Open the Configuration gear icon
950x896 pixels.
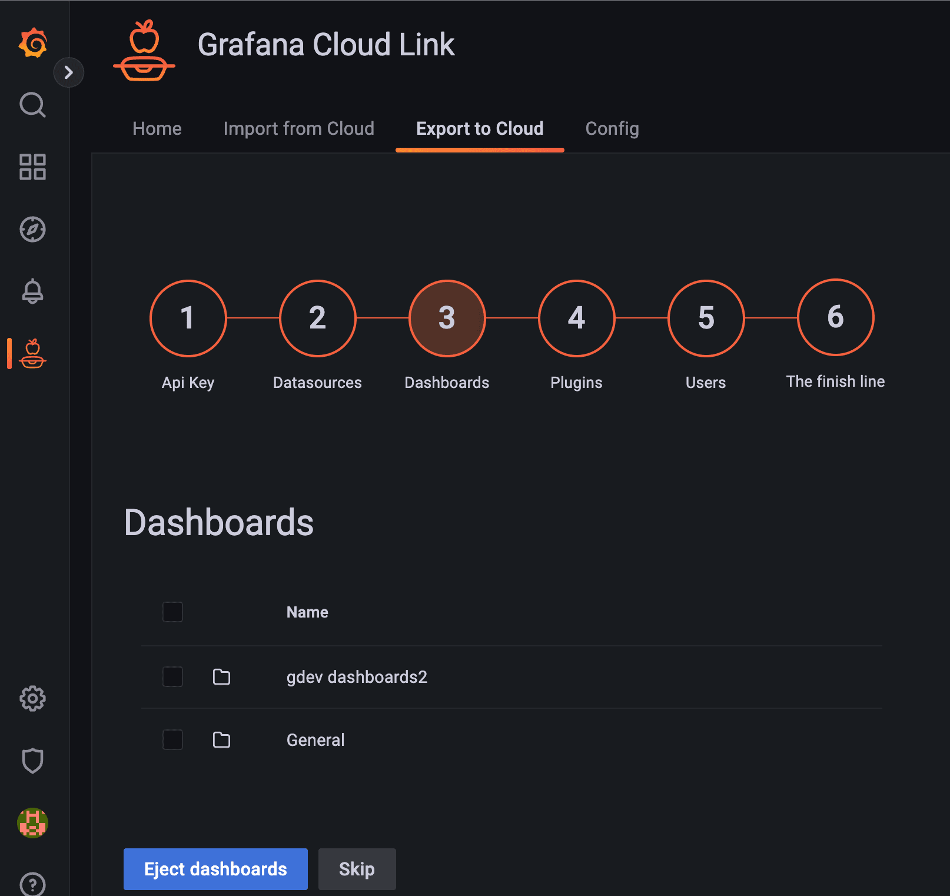(x=32, y=699)
